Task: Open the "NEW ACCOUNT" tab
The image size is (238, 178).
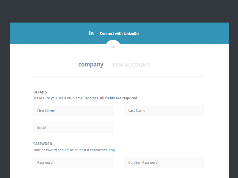Action: pos(130,65)
